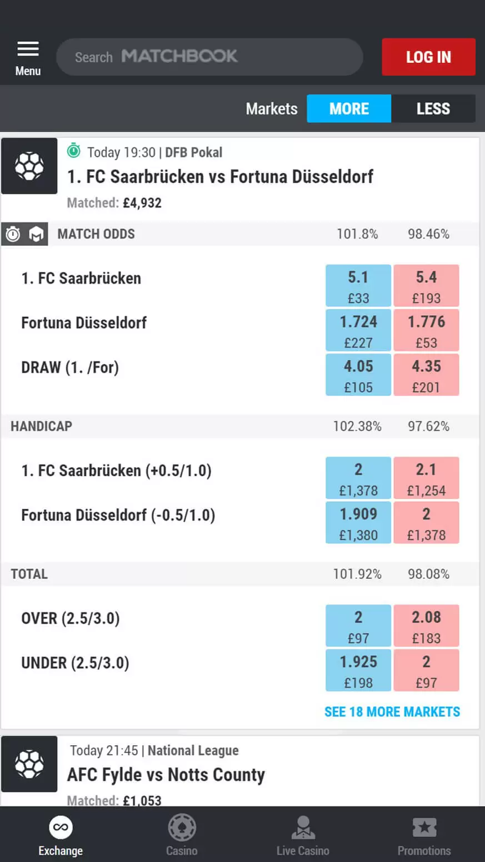This screenshot has height=862, width=485.
Task: Open the hamburger Menu icon
Action: (28, 50)
